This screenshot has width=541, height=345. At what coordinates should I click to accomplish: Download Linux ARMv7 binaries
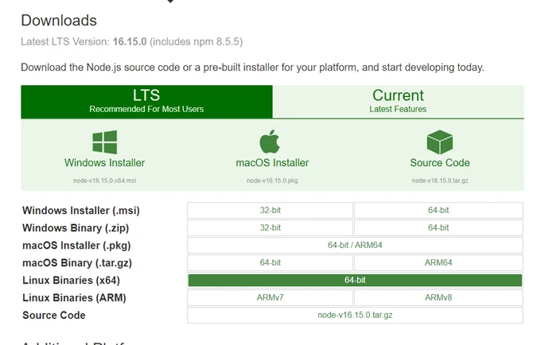click(270, 298)
